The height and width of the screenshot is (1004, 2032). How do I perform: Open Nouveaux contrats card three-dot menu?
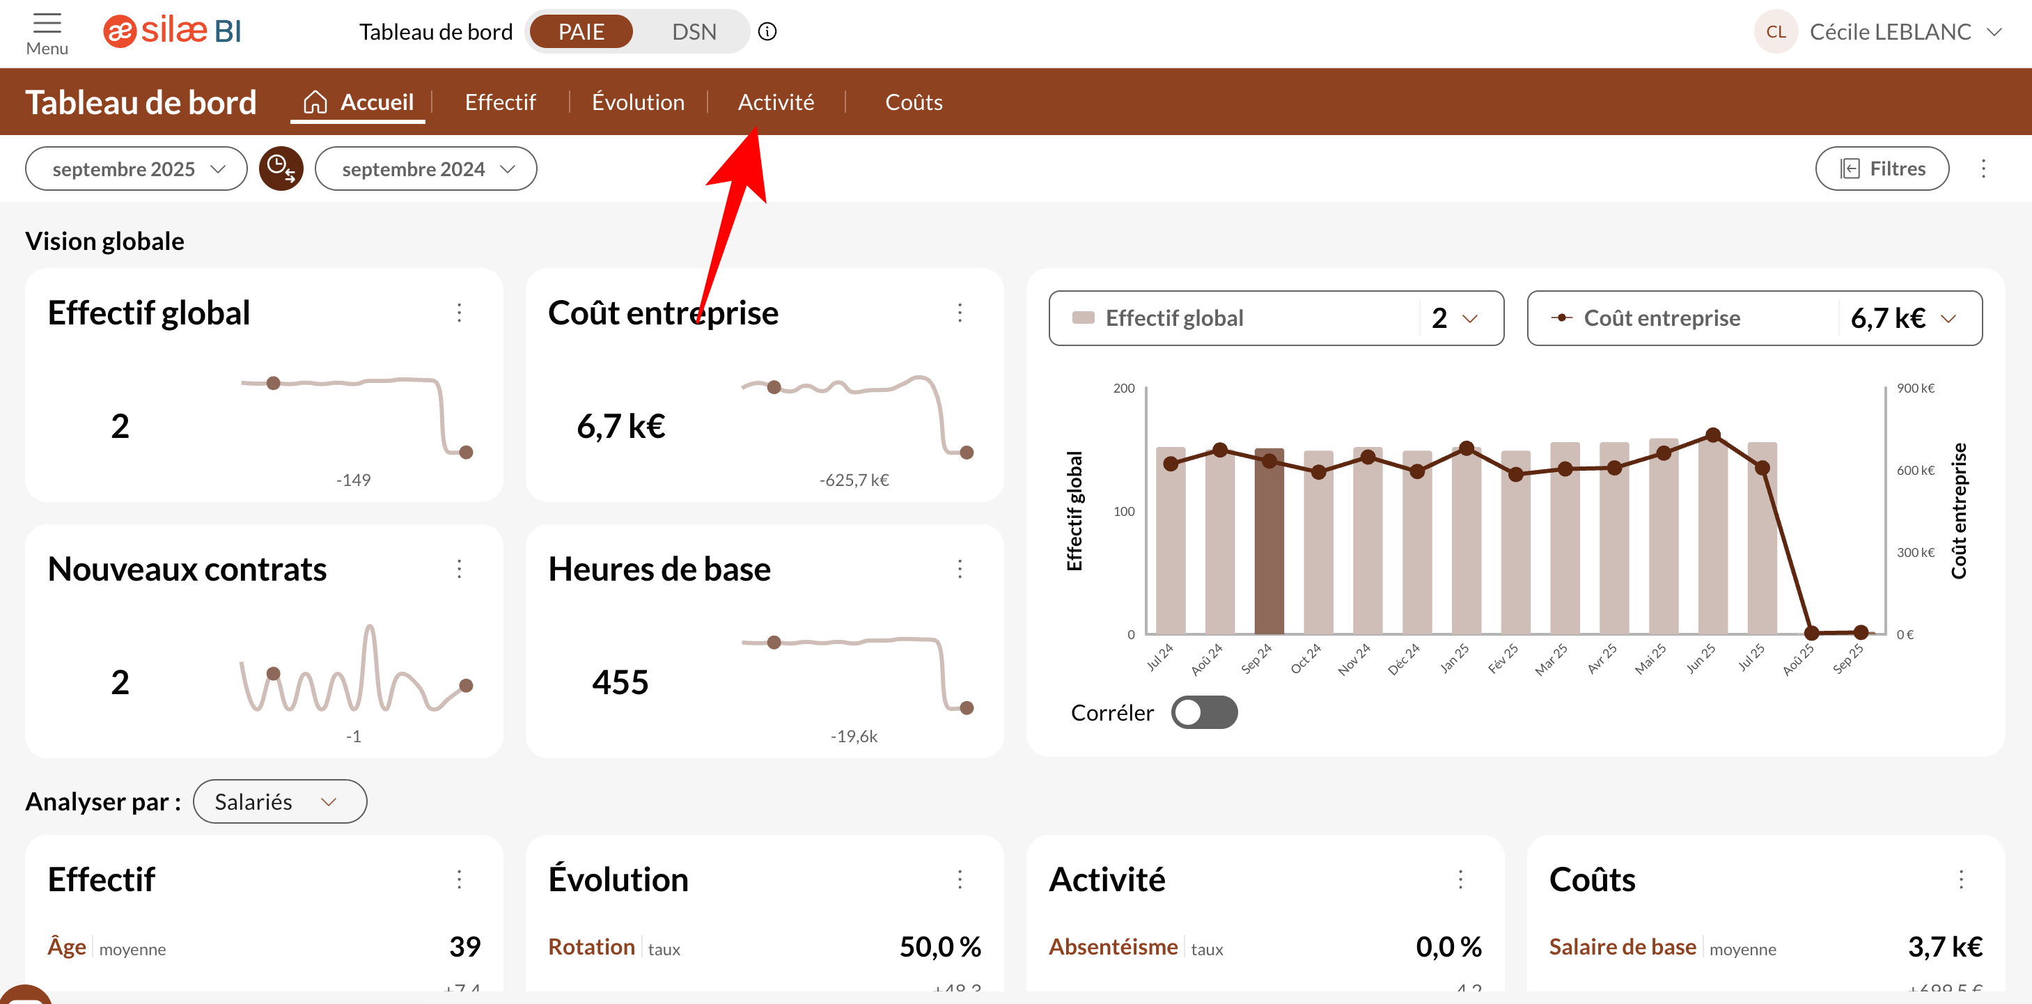(459, 569)
